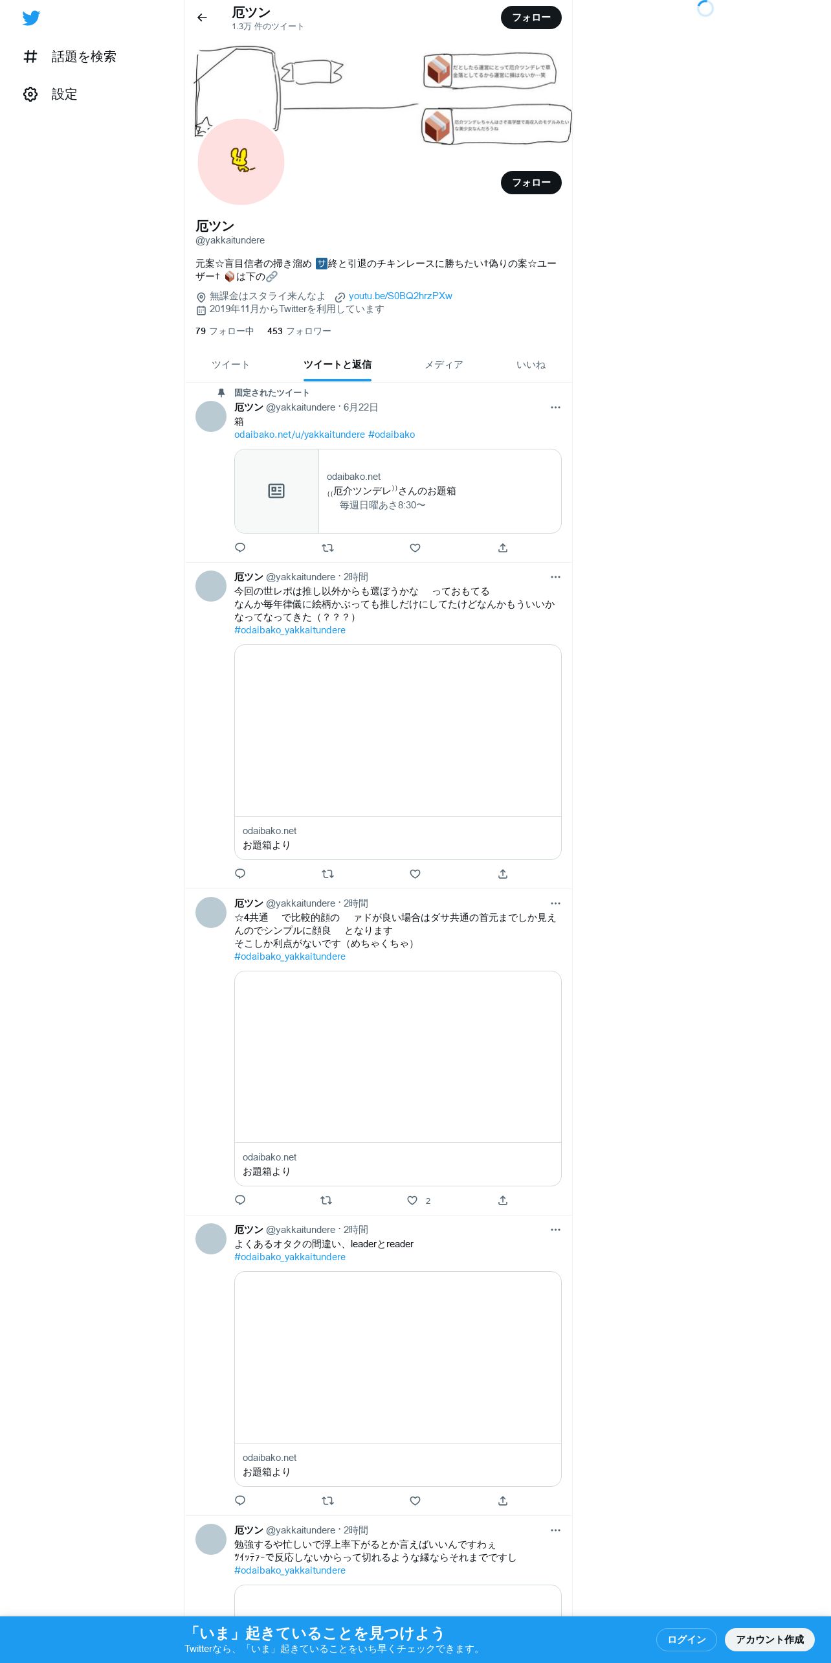Open the youtu.be/S0BQ2hrzPXw profile link

click(x=400, y=296)
